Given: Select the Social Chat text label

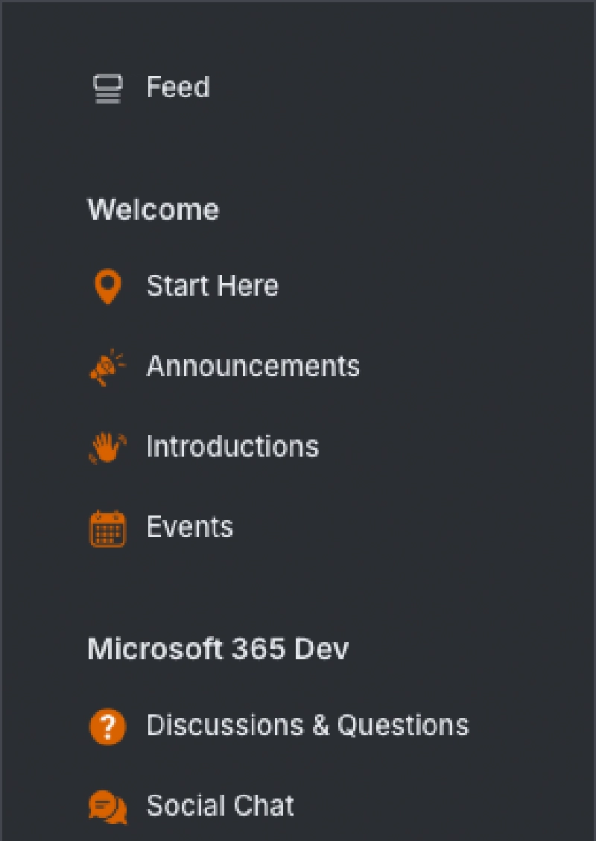Looking at the screenshot, I should pyautogui.click(x=220, y=806).
